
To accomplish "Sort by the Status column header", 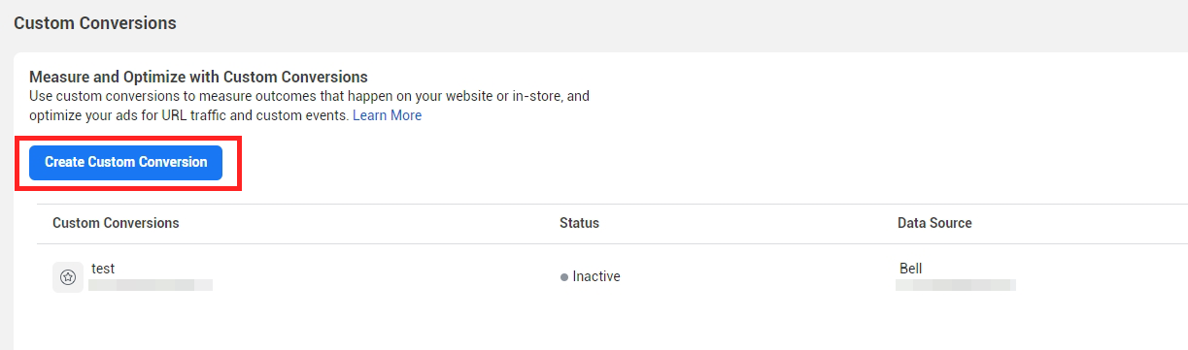I will 579,223.
